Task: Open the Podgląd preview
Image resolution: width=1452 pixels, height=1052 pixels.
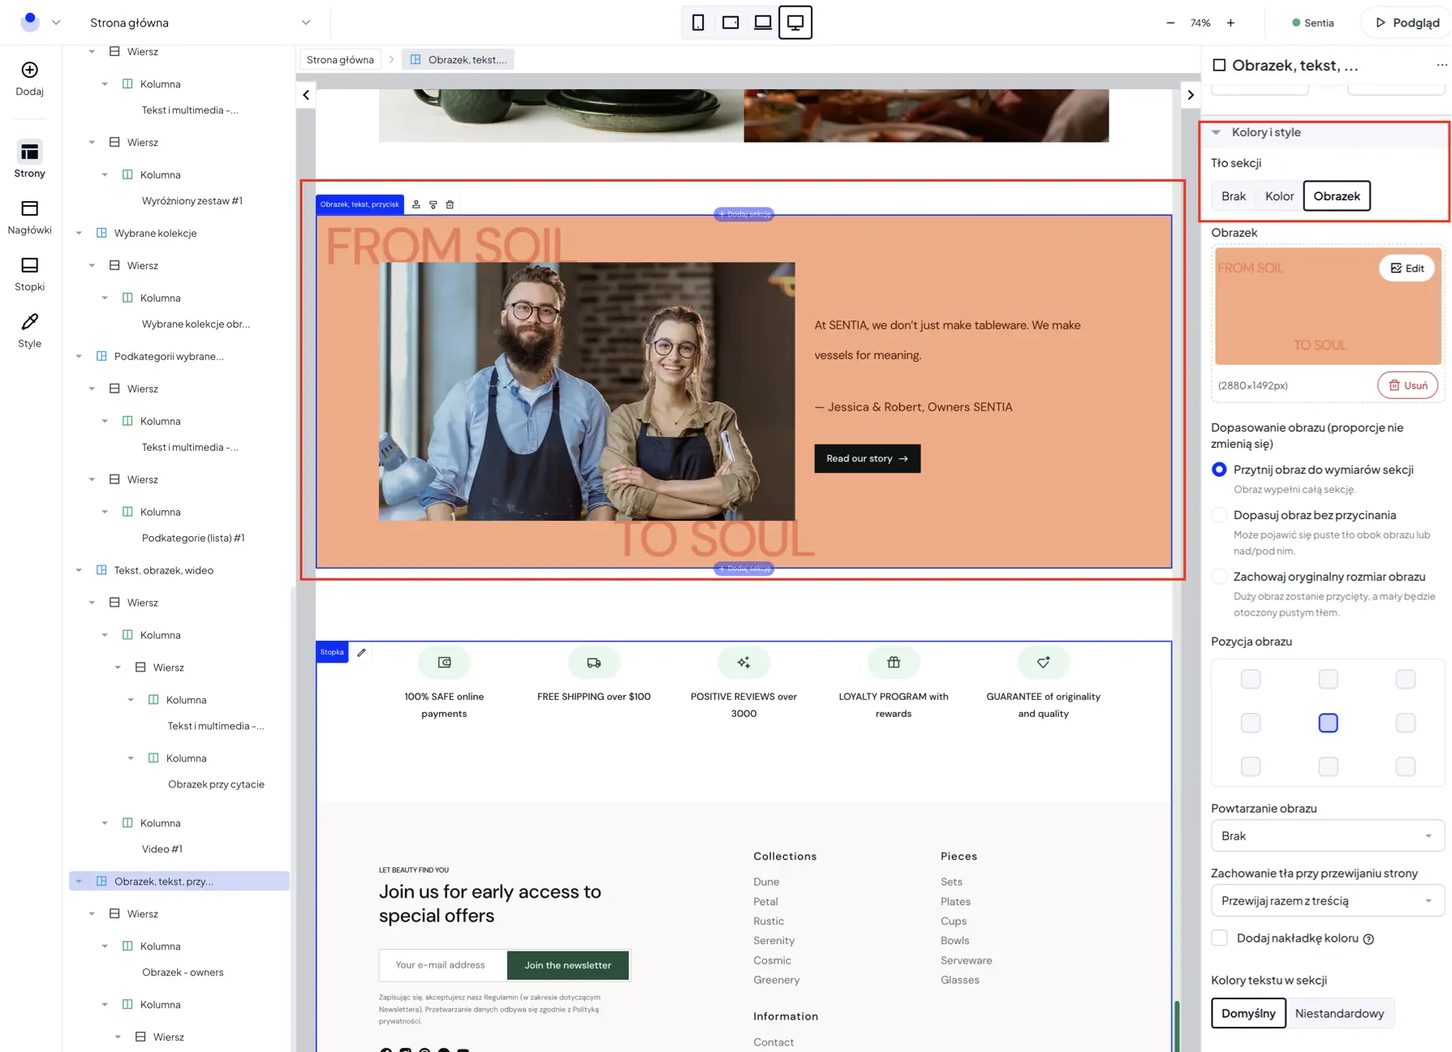Action: (1407, 23)
